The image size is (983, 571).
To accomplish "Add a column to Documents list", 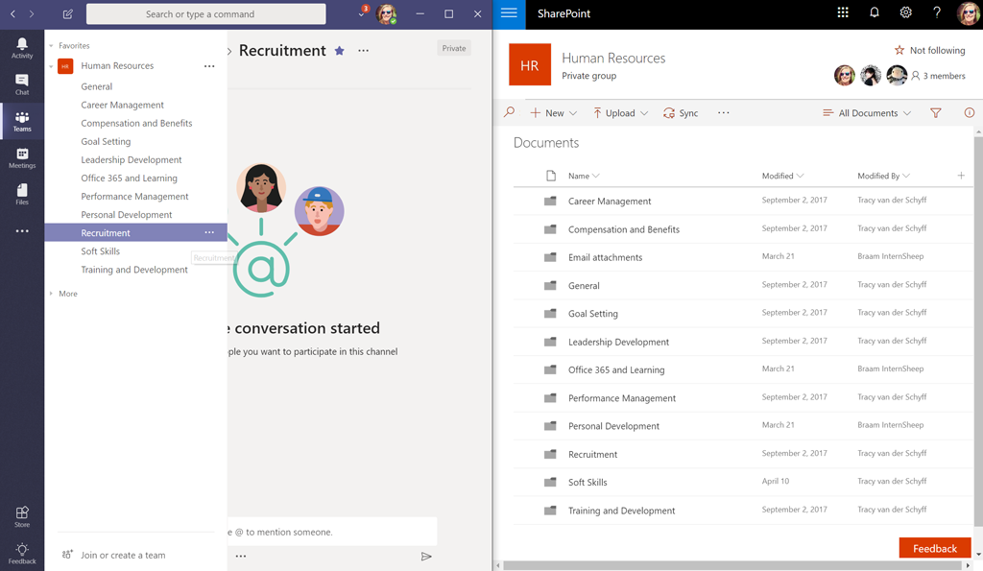I will coord(961,176).
